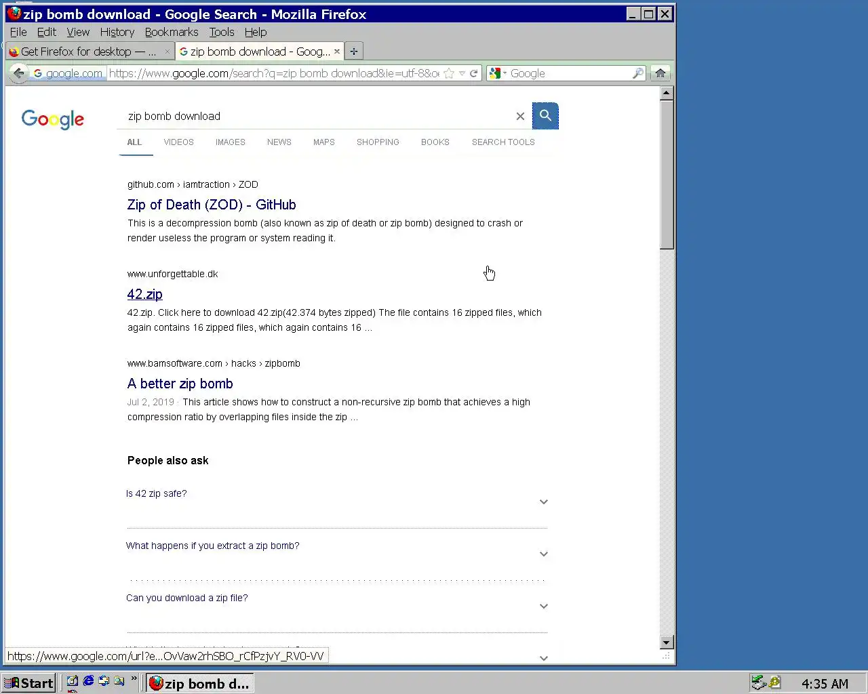Click the blue Google search button
The height and width of the screenshot is (694, 868).
pyautogui.click(x=545, y=116)
